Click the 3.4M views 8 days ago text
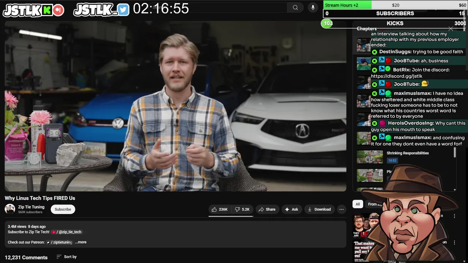Screen dimensions: 468x263 point(27,226)
